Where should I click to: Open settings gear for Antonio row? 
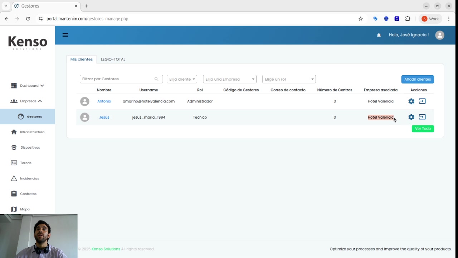411,101
